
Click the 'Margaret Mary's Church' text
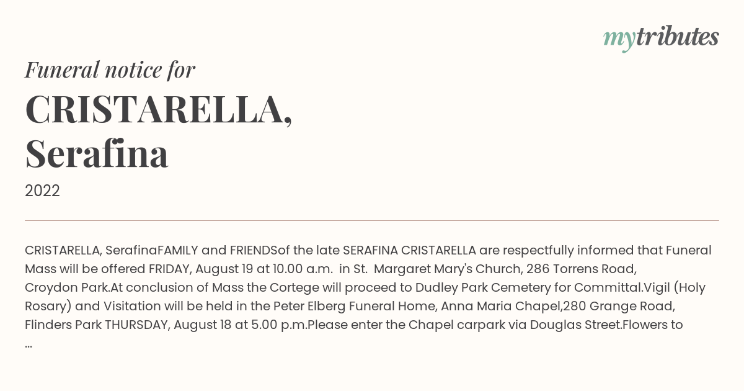pyautogui.click(x=447, y=269)
